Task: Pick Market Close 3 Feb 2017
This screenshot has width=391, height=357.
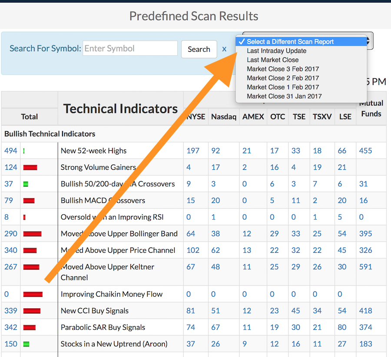Action: 283,69
